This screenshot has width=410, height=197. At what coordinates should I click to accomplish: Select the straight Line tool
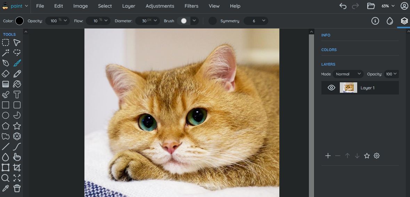[6, 147]
